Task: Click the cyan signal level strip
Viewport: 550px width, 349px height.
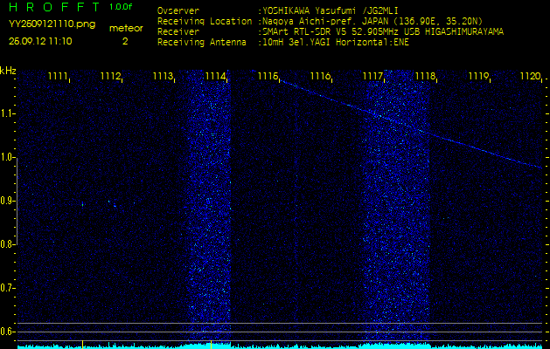Action: click(275, 345)
